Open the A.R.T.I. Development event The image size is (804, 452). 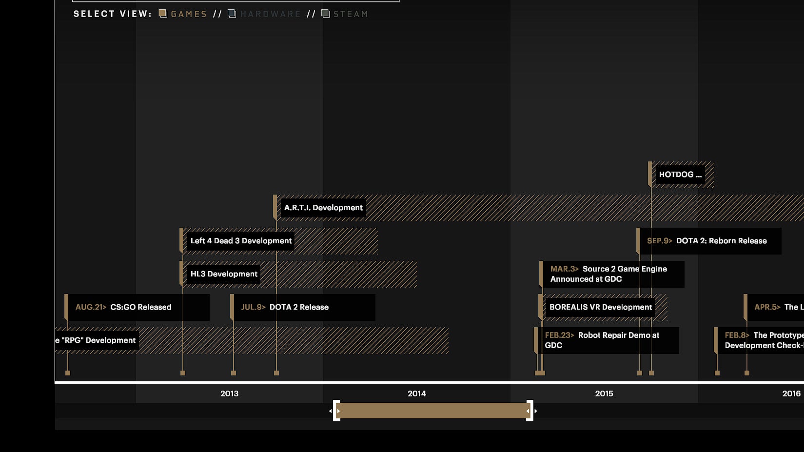click(323, 207)
